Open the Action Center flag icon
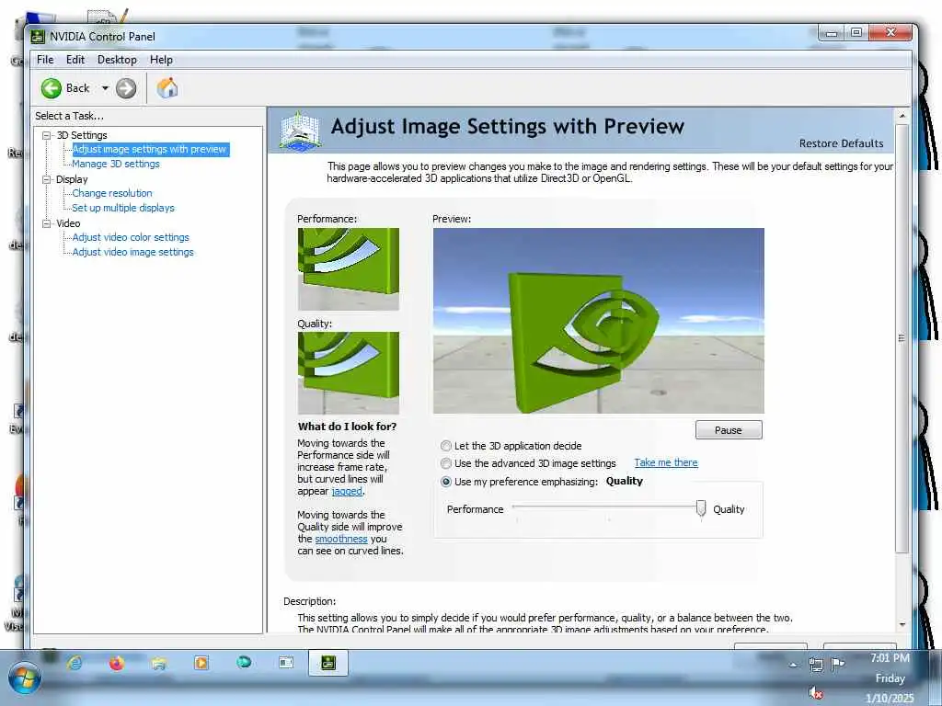 (837, 664)
